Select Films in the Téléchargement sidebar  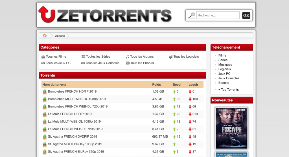222,55
